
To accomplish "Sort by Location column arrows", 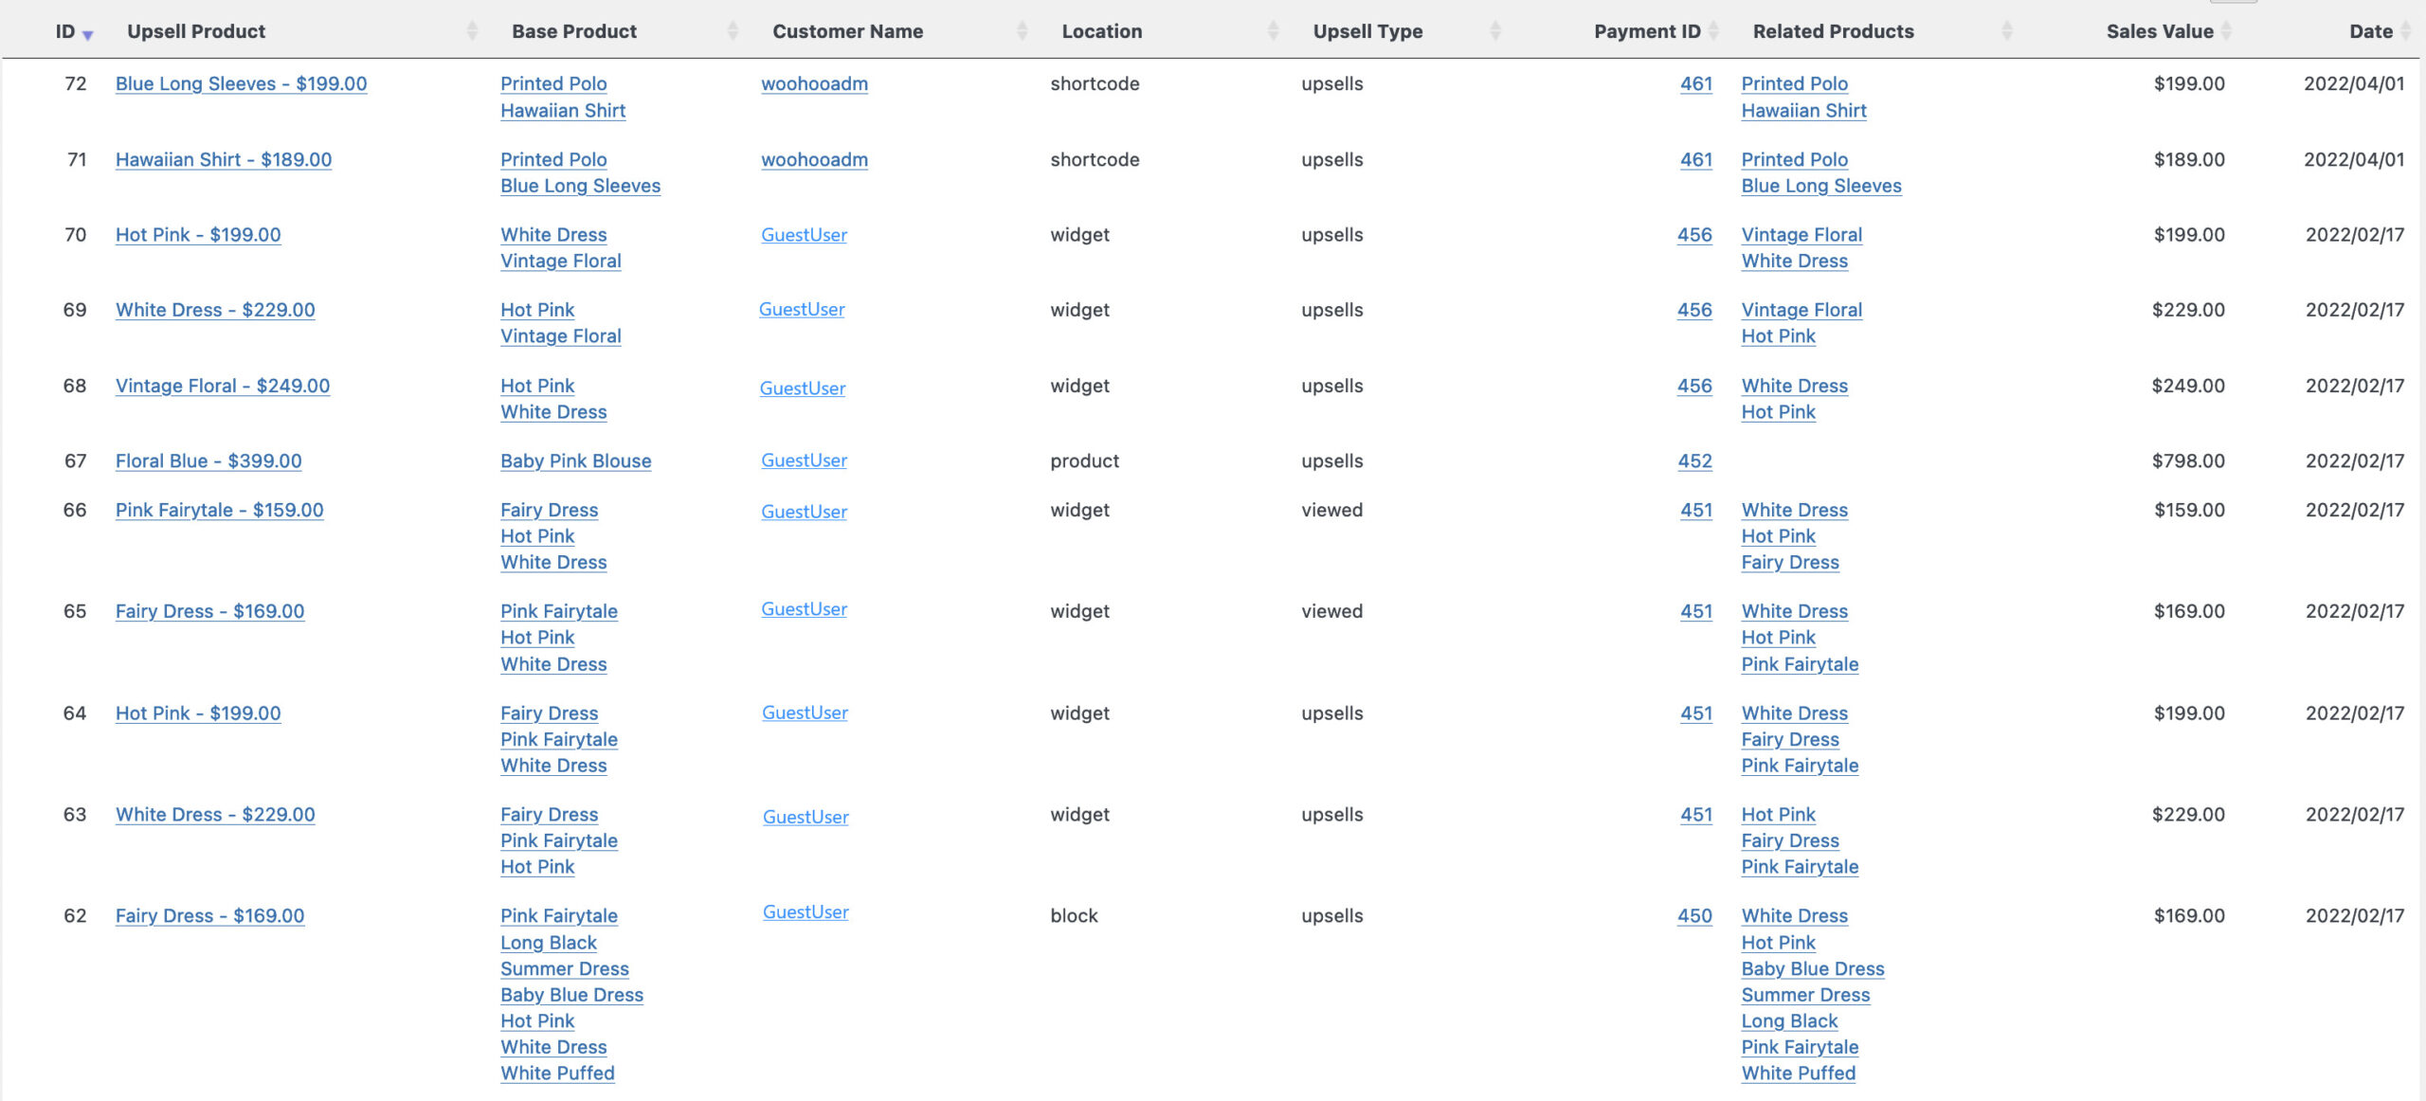I will 1273,31.
